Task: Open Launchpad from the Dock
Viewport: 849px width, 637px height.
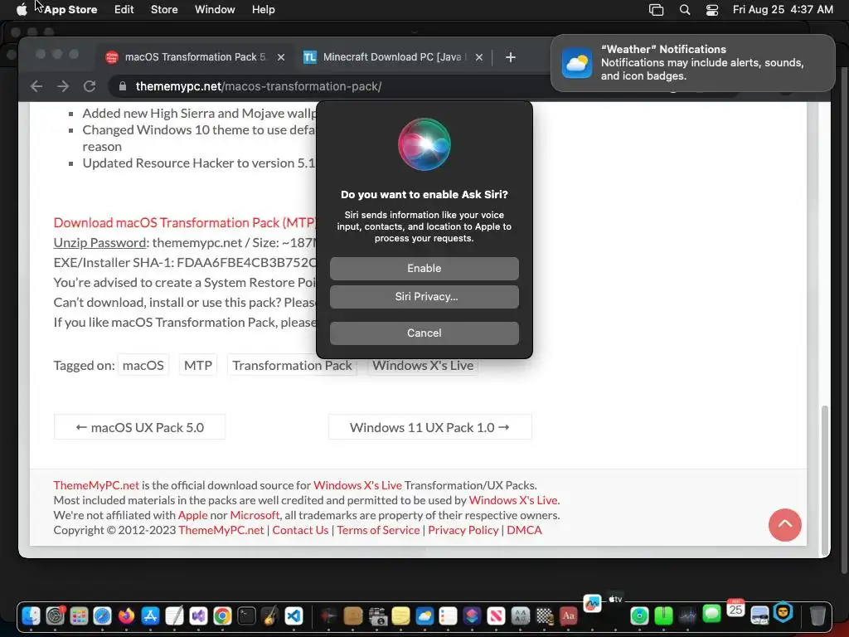Action: tap(79, 616)
